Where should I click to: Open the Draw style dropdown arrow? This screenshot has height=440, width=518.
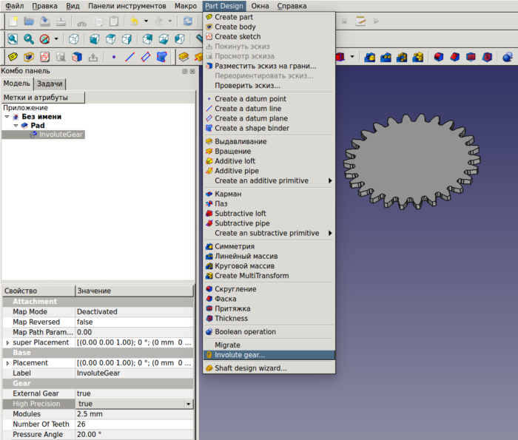point(56,39)
